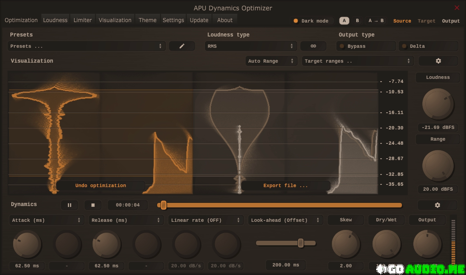Stop playback with the stop button
466x275 pixels.
tap(93, 205)
